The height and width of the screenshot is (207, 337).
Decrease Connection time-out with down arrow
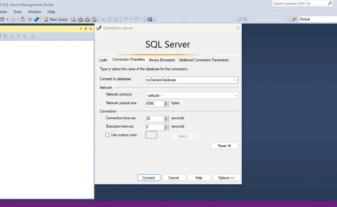click(166, 120)
